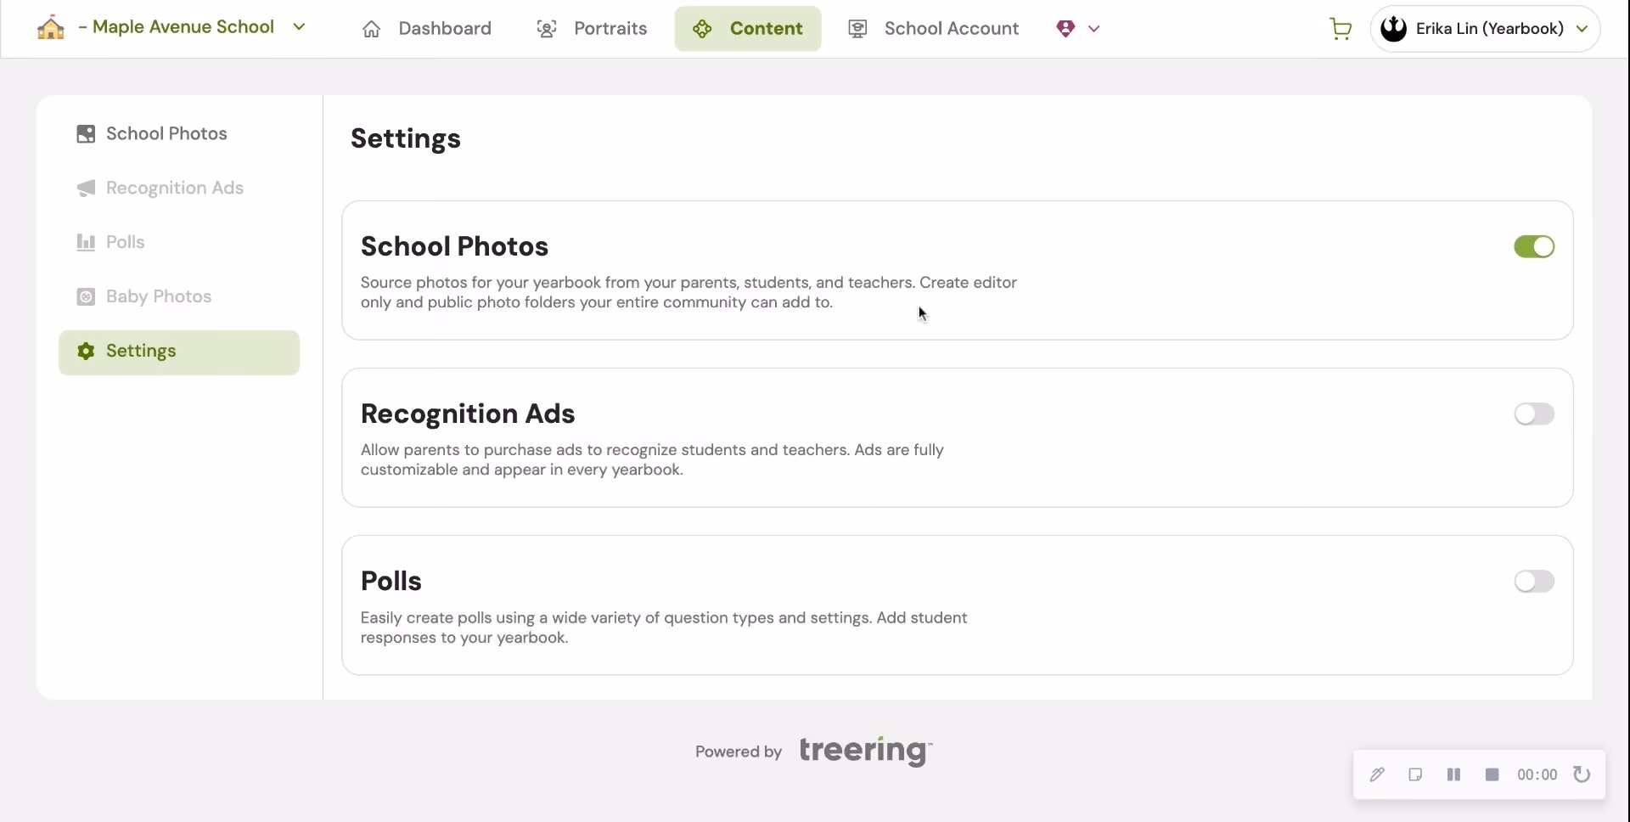1630x822 pixels.
Task: Click the school house logo icon
Action: [51, 28]
